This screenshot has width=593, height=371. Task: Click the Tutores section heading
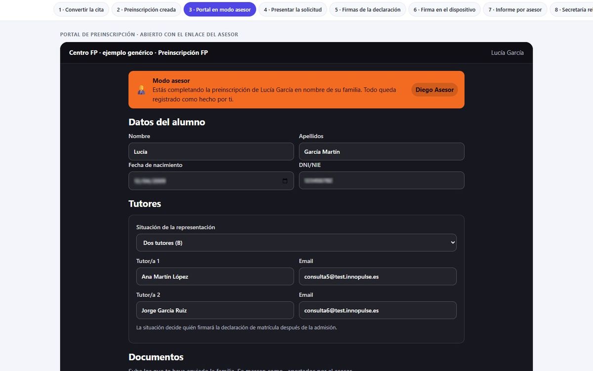[145, 204]
